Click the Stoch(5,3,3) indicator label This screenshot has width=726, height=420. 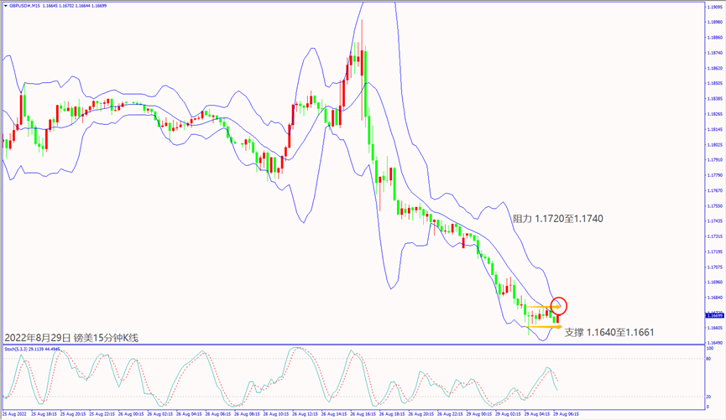(15, 349)
